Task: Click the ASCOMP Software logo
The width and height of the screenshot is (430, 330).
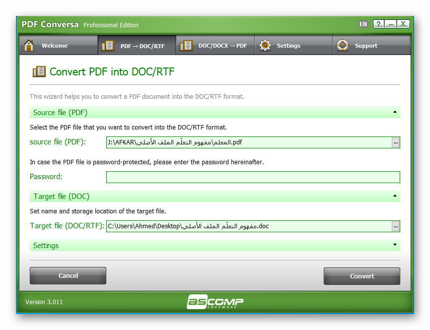Action: point(215,302)
